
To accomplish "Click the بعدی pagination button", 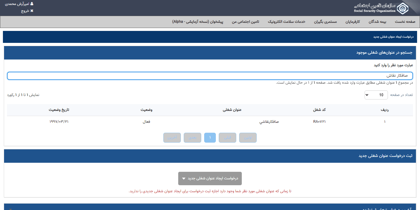I will tap(192, 138).
